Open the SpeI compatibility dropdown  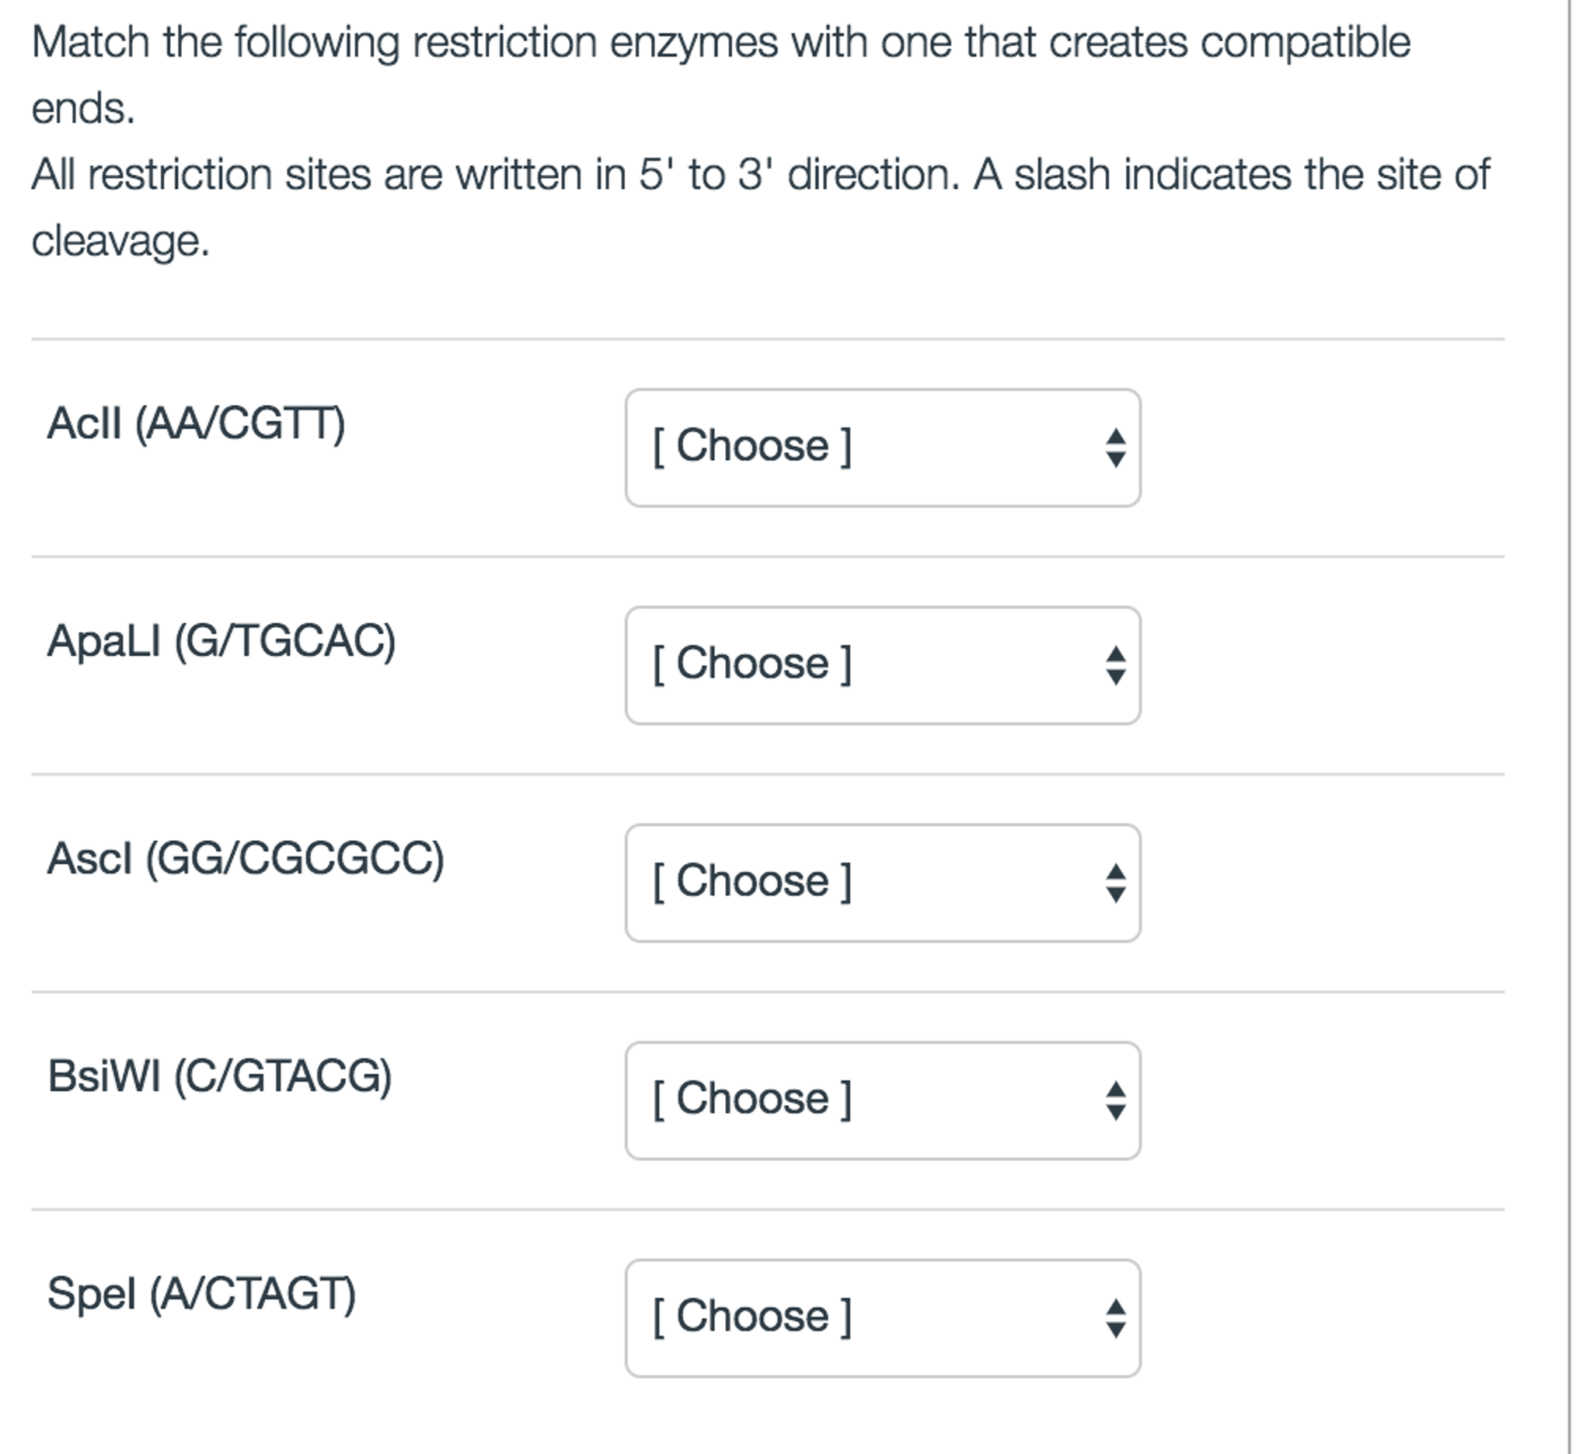(884, 1316)
